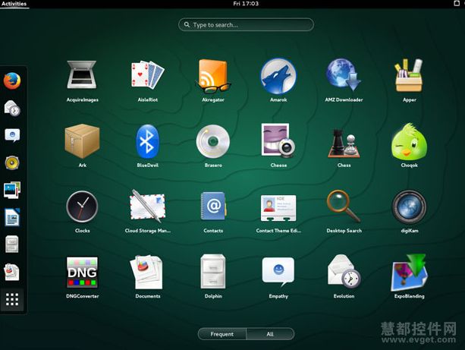Viewport: 465px width, 350px height.
Task: Toggle the Show Applications grid button
Action: click(x=12, y=300)
